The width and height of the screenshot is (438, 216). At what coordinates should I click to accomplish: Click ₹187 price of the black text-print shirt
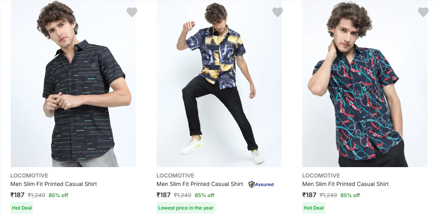coord(17,195)
